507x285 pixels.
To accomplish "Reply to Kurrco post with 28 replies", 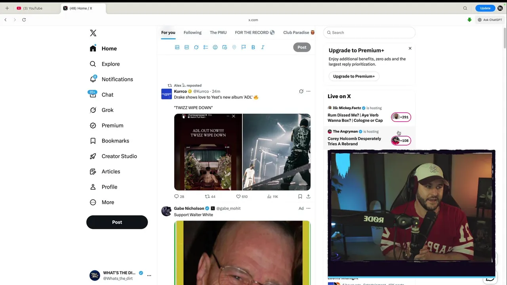I will (x=179, y=196).
